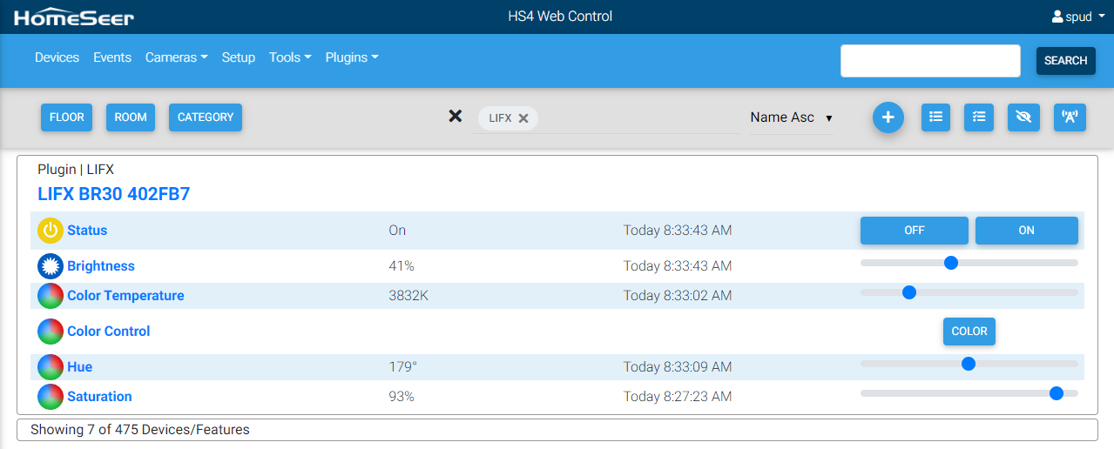Image resolution: width=1114 pixels, height=449 pixels.
Task: Click the blue plus add device button
Action: [888, 117]
